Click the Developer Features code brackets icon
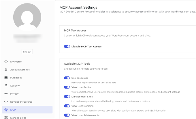This screenshot has height=119, width=196. [x=6, y=102]
